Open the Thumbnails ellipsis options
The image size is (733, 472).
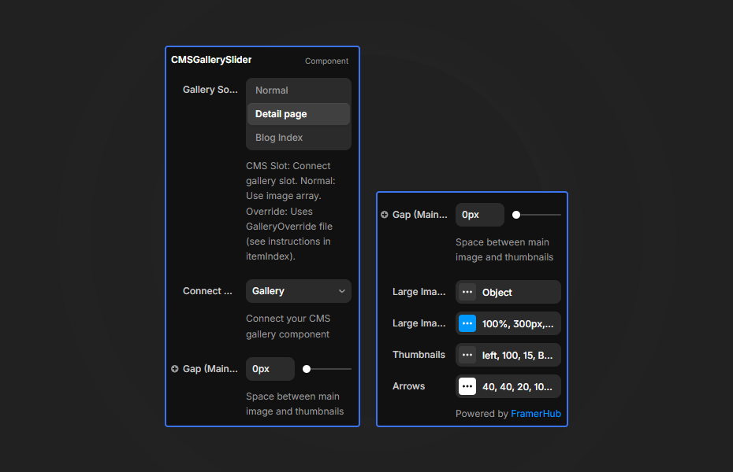coord(467,355)
